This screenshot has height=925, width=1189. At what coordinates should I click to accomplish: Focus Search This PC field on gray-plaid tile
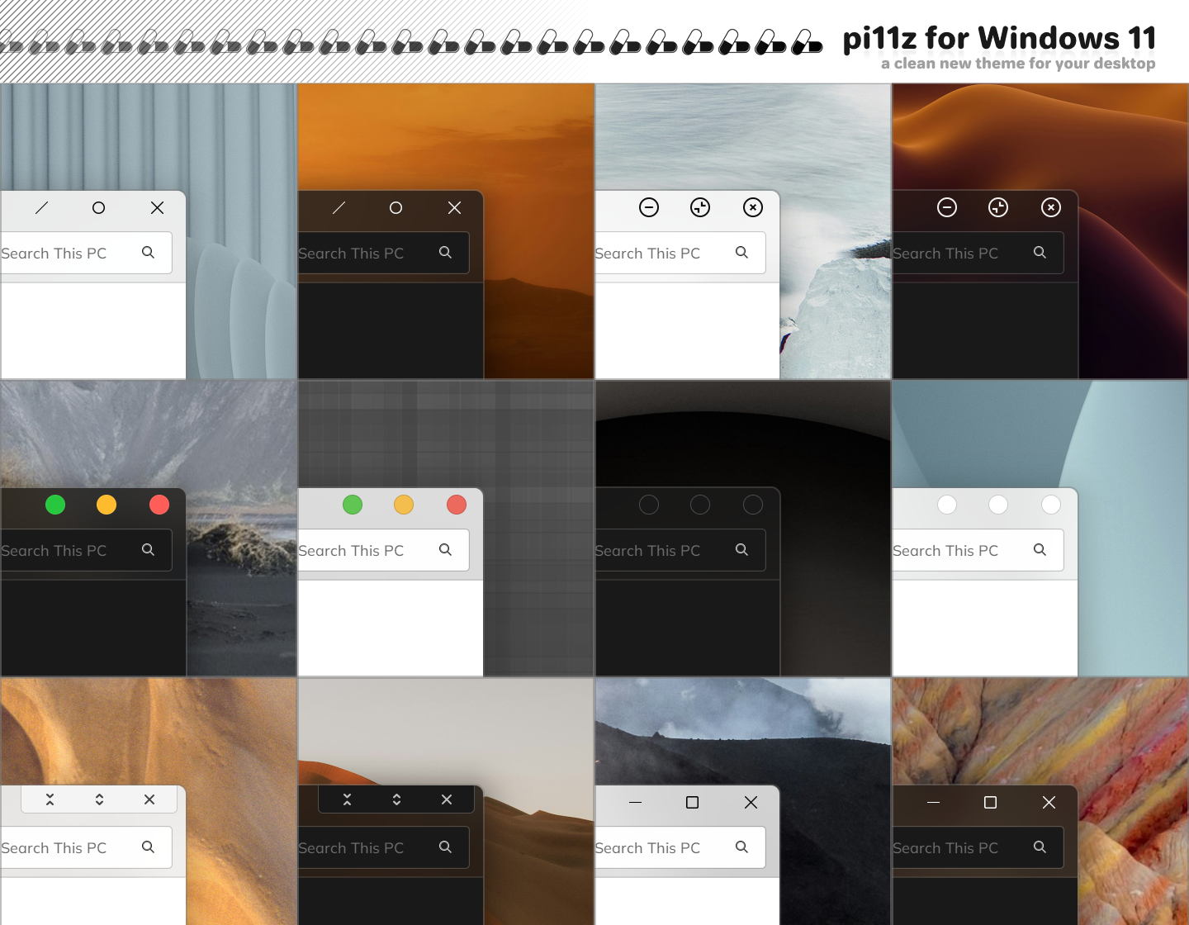click(x=383, y=550)
